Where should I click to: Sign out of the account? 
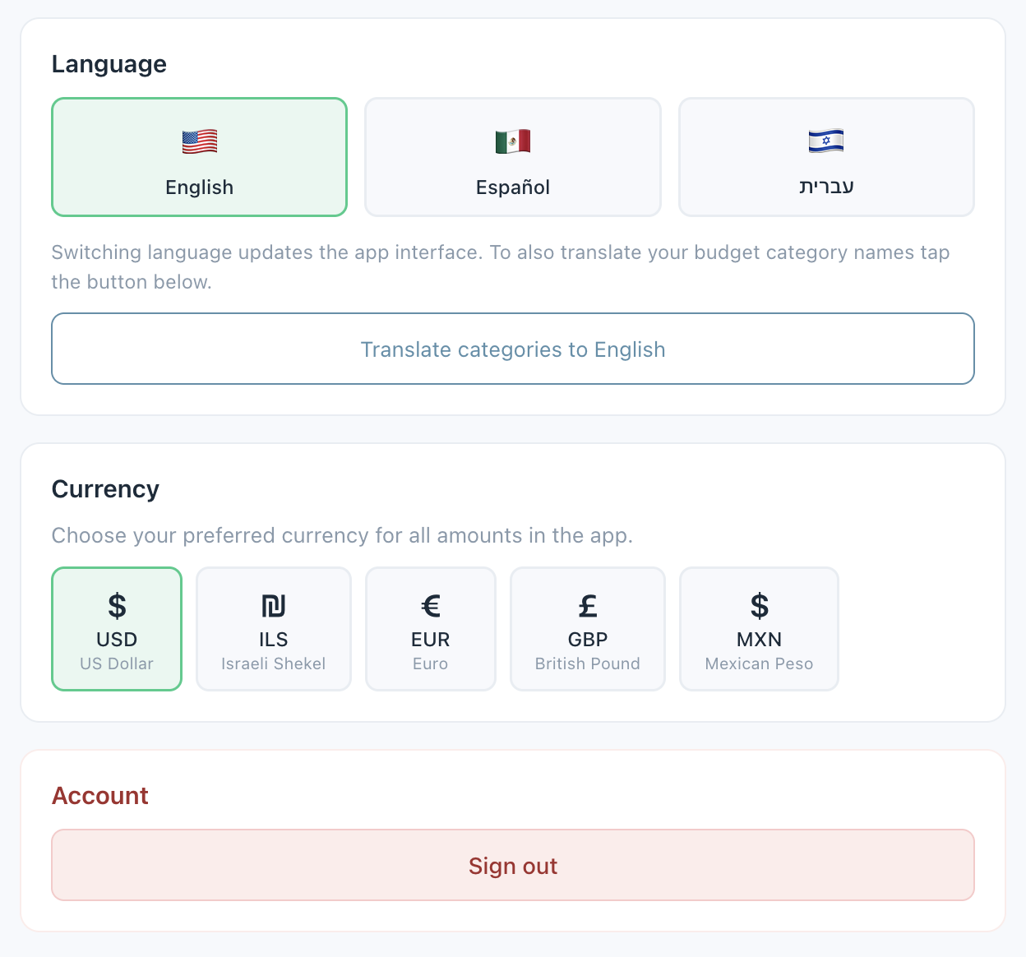(513, 866)
